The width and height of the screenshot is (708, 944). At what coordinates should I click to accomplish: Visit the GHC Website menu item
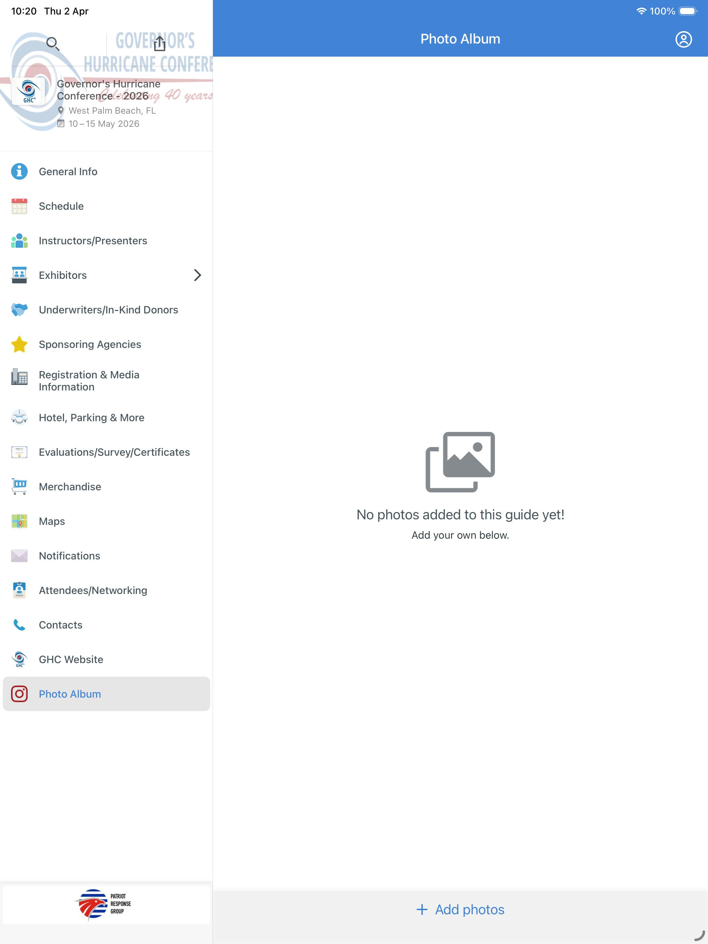[106, 659]
